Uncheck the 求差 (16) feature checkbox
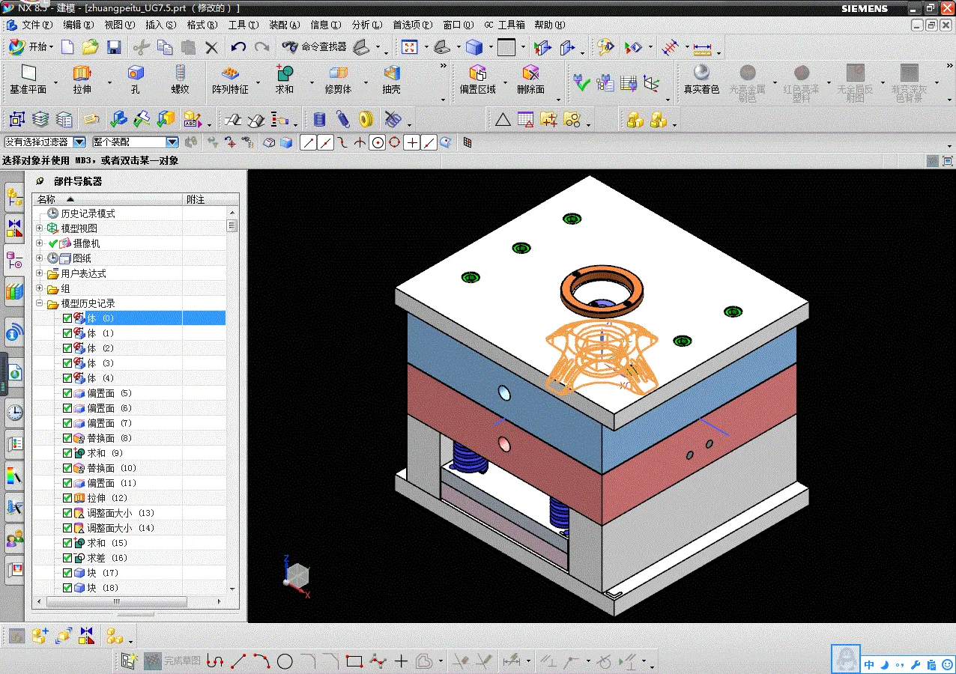956x674 pixels. click(67, 558)
